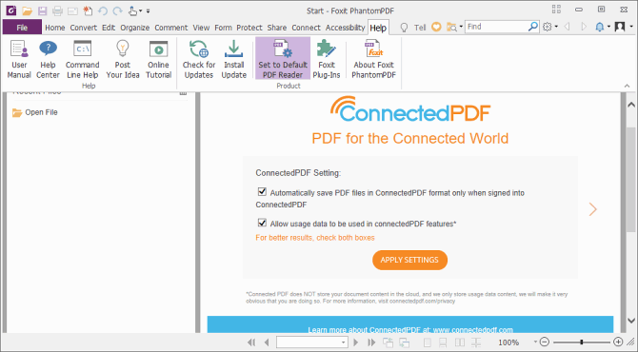Click the zoom slider handle
The width and height of the screenshot is (638, 352).
click(582, 342)
